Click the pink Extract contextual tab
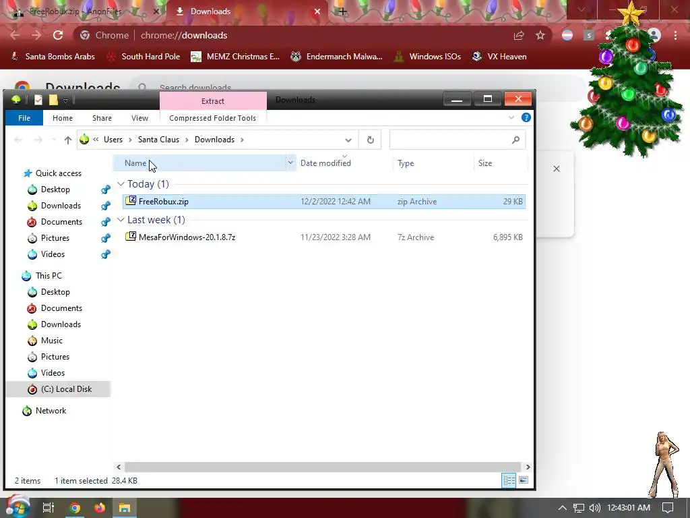 point(213,101)
